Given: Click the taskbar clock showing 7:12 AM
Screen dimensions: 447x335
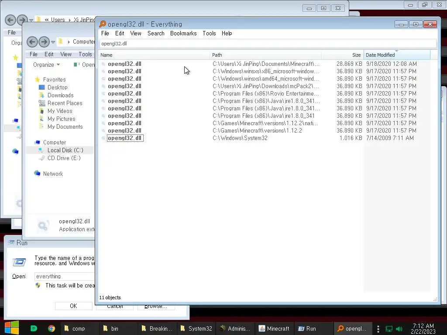Looking at the screenshot, I should pyautogui.click(x=423, y=328).
